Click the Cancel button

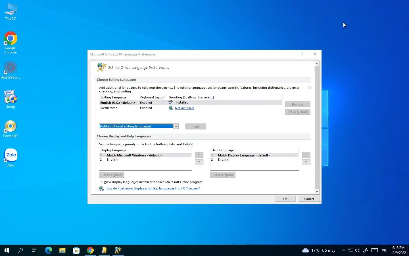coord(309,199)
